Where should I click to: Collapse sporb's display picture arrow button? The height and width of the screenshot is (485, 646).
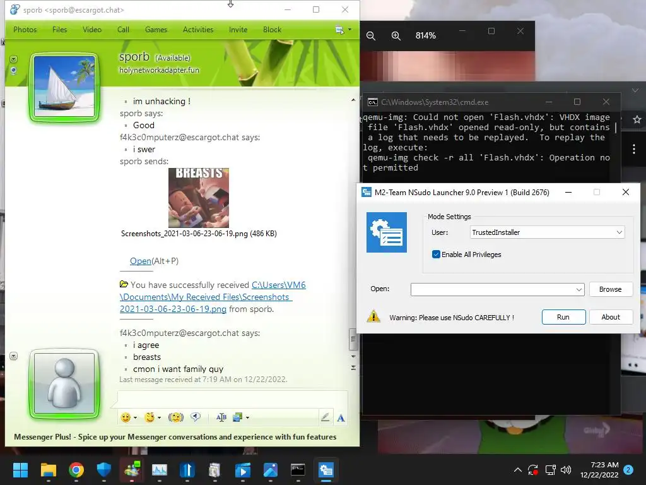[x=14, y=59]
